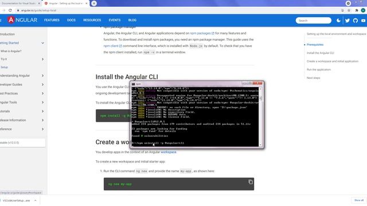The width and height of the screenshot is (367, 206).
Task: Close the Visual Studio documentation tab
Action: point(39,3)
